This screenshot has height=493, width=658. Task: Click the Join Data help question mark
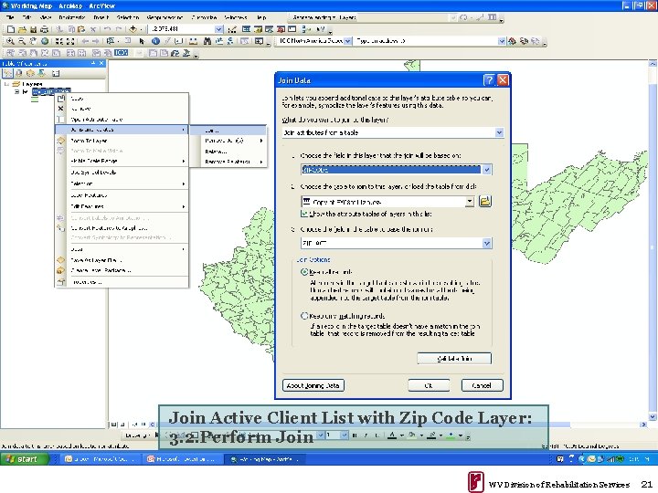[x=489, y=80]
